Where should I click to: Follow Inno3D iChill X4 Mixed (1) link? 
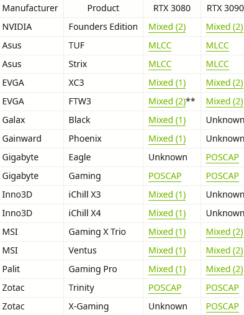pyautogui.click(x=167, y=213)
